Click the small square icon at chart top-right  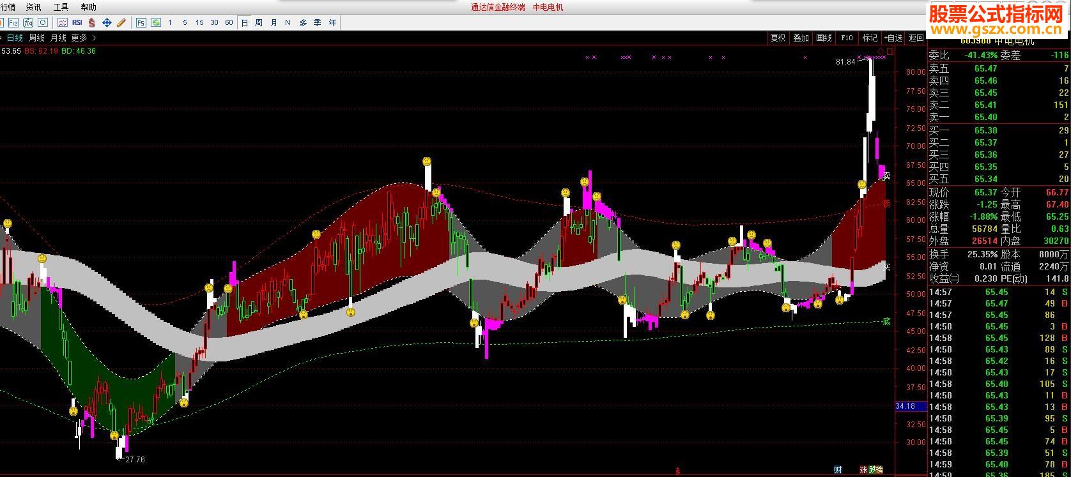(890, 51)
